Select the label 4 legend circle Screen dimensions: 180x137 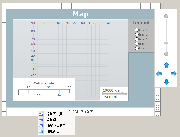pos(137,44)
